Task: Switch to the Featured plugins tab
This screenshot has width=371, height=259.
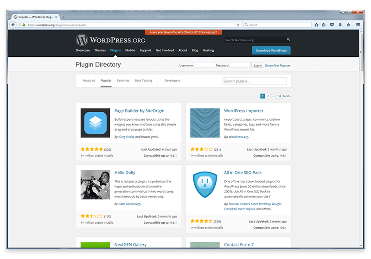Action: click(89, 80)
